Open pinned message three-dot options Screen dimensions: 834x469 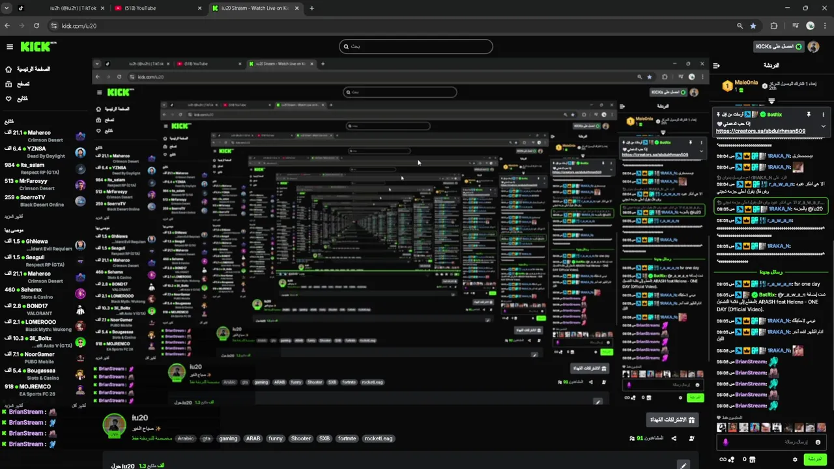pyautogui.click(x=823, y=115)
